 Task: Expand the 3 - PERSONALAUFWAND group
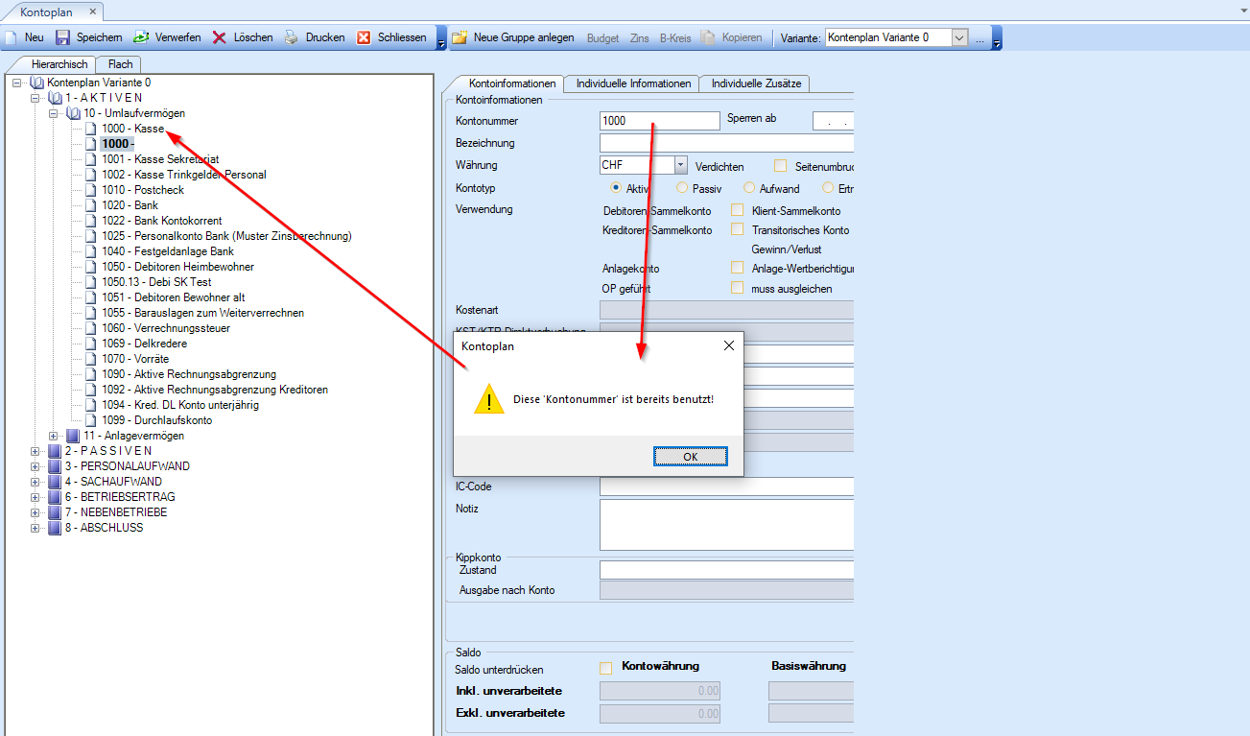[36, 466]
